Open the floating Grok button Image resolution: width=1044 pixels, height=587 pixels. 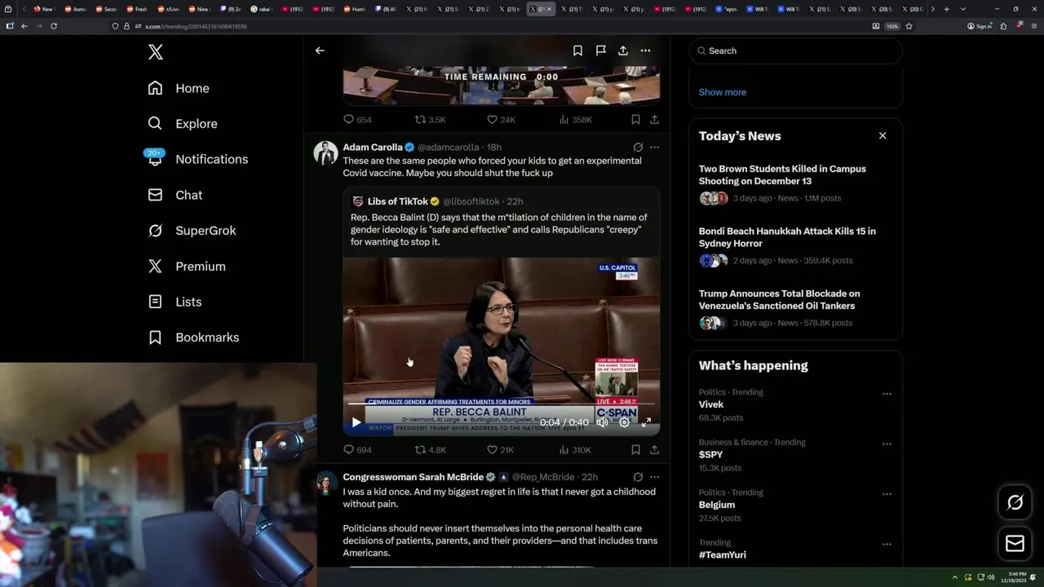[x=1015, y=503]
